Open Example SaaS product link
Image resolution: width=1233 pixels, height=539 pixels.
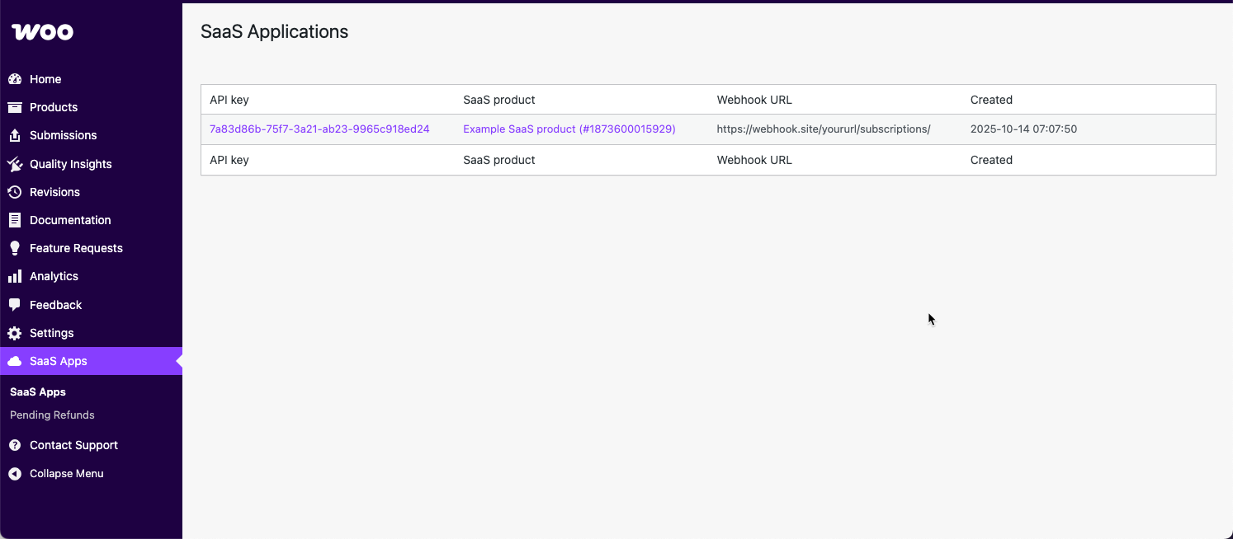pyautogui.click(x=569, y=129)
